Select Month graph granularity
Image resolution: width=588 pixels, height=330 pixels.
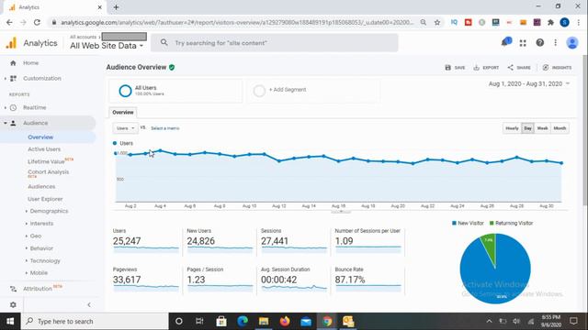click(x=560, y=128)
